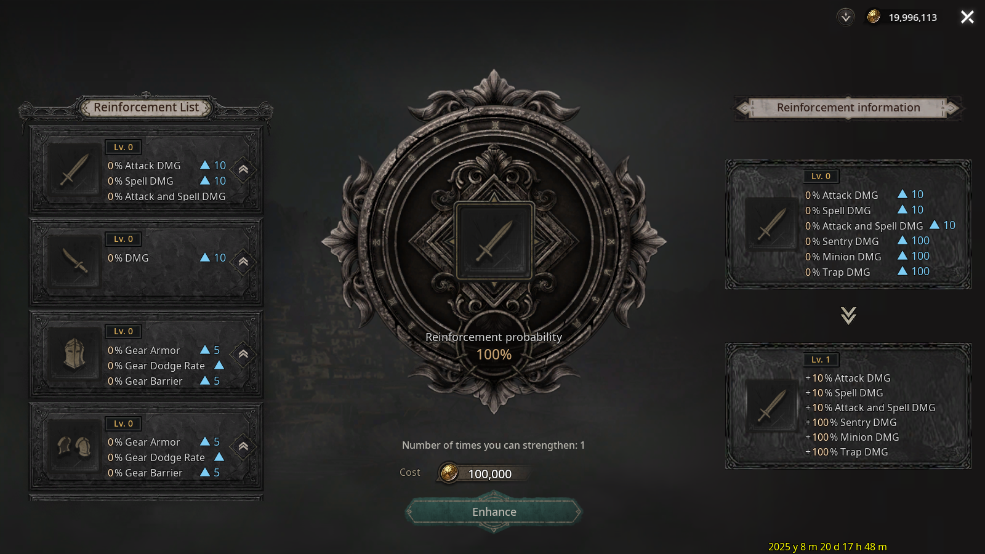Click the Lv. 0 sword icon in Reinforcement information
Viewport: 985px width, 554px height.
coord(772,223)
